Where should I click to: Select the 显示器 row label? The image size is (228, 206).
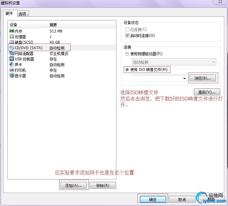20,76
